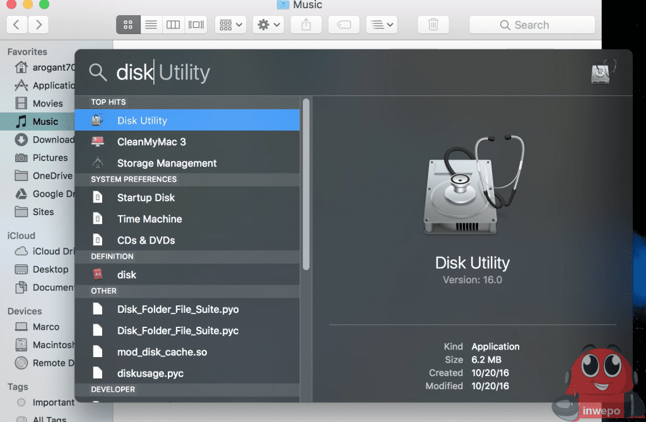The width and height of the screenshot is (646, 422).
Task: Select Disk_Folder_File_Suite.pyo file
Action: pyautogui.click(x=187, y=309)
